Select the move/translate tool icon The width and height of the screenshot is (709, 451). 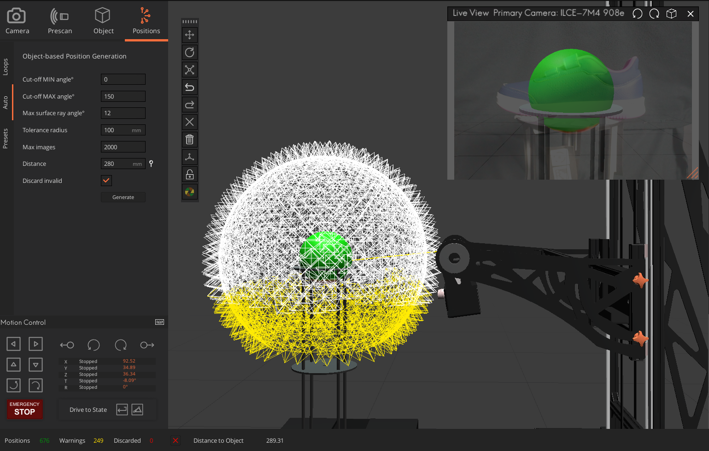pyautogui.click(x=189, y=35)
